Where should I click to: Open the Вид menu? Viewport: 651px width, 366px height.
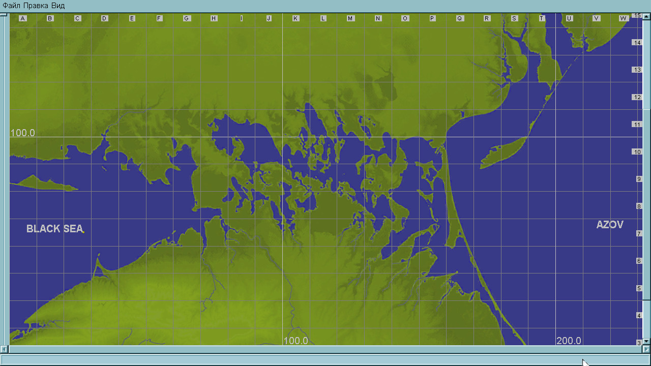pyautogui.click(x=58, y=6)
